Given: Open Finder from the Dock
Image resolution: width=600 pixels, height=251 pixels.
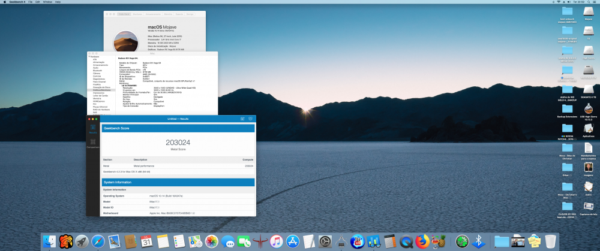Looking at the screenshot, I should [x=49, y=241].
